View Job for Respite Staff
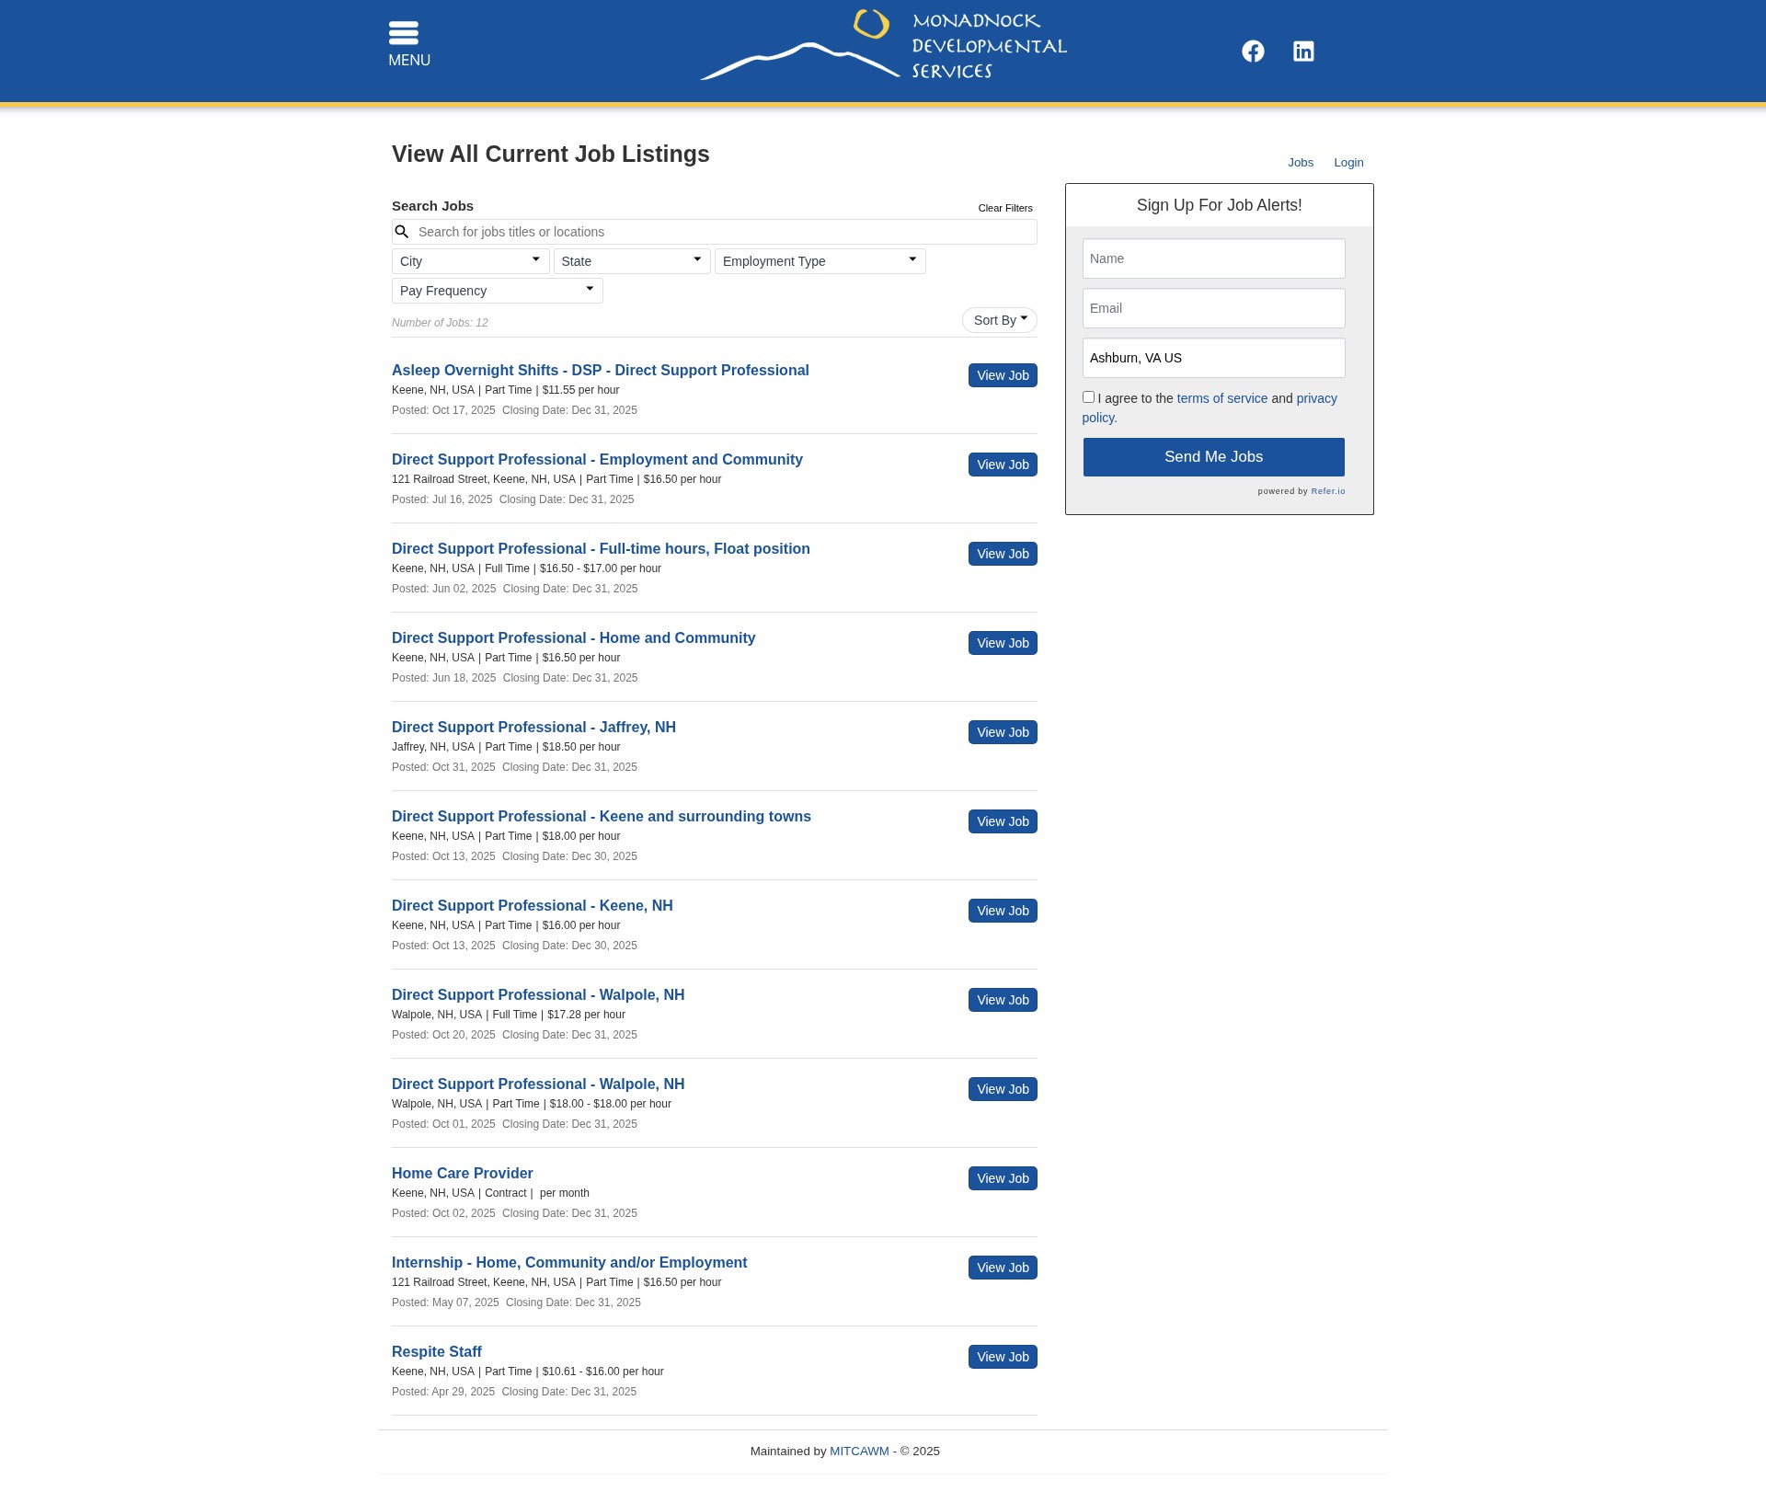This screenshot has width=1766, height=1492. coord(1003,1357)
